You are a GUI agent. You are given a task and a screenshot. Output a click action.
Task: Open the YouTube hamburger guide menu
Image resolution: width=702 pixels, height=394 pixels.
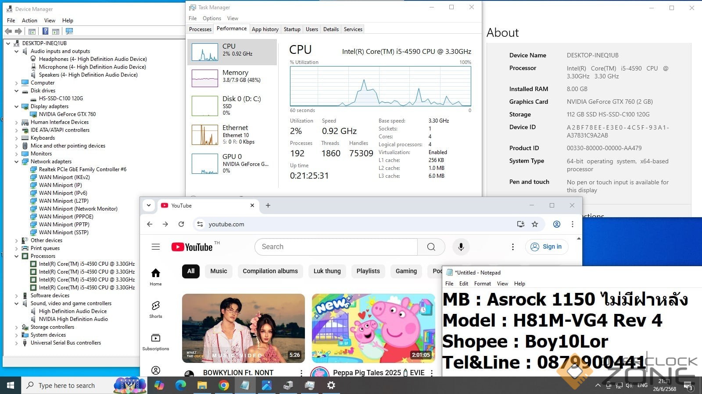[x=156, y=247]
